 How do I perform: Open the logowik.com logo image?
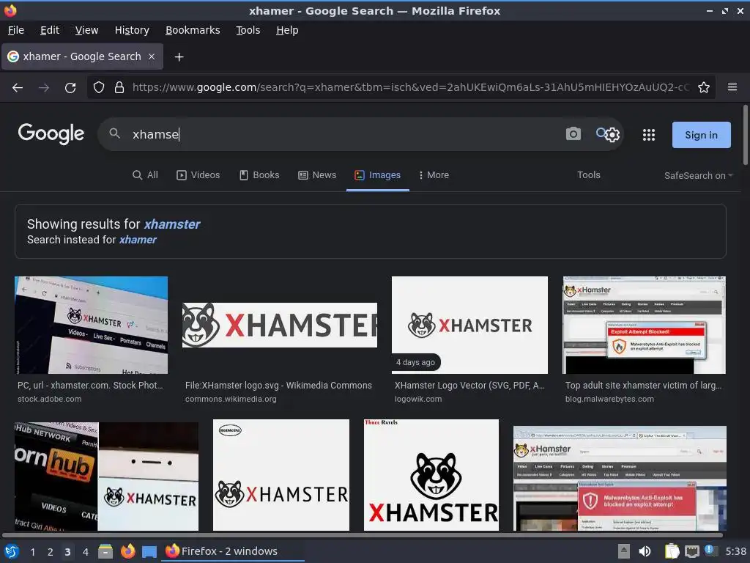469,325
